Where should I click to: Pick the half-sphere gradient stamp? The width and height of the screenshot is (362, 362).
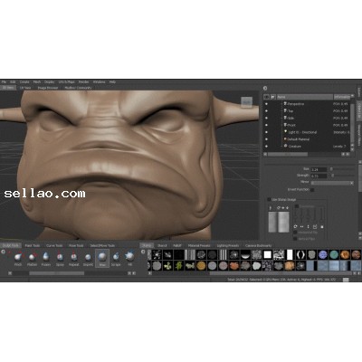[245, 255]
